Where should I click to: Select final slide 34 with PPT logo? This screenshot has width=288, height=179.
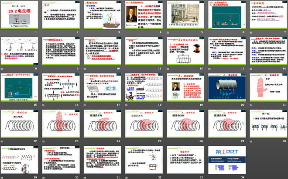pos(227,160)
